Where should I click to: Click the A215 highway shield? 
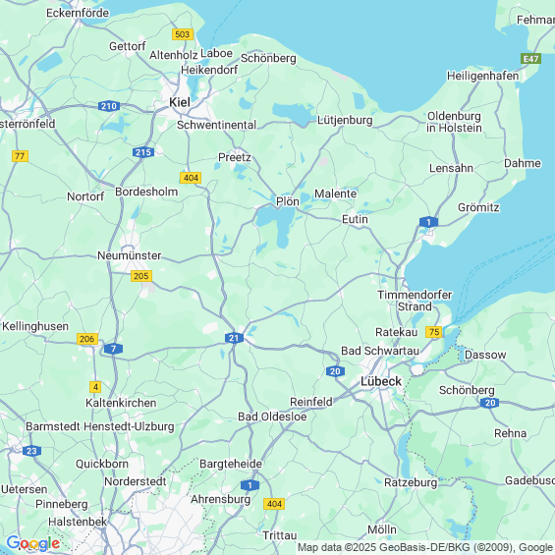pyautogui.click(x=143, y=152)
